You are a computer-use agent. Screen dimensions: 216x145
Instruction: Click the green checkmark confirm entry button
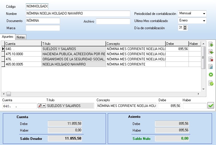[x=211, y=106]
